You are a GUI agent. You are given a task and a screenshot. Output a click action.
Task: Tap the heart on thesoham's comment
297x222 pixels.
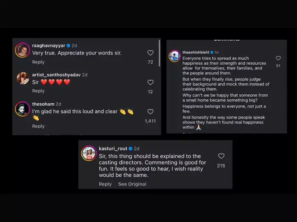tap(150, 112)
